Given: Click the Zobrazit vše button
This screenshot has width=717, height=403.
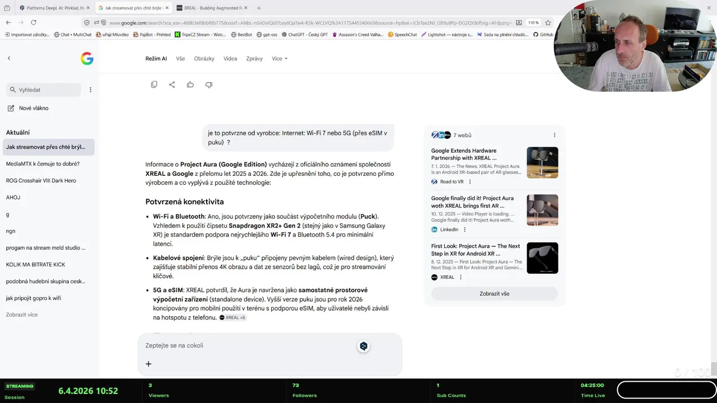Looking at the screenshot, I should 495,293.
